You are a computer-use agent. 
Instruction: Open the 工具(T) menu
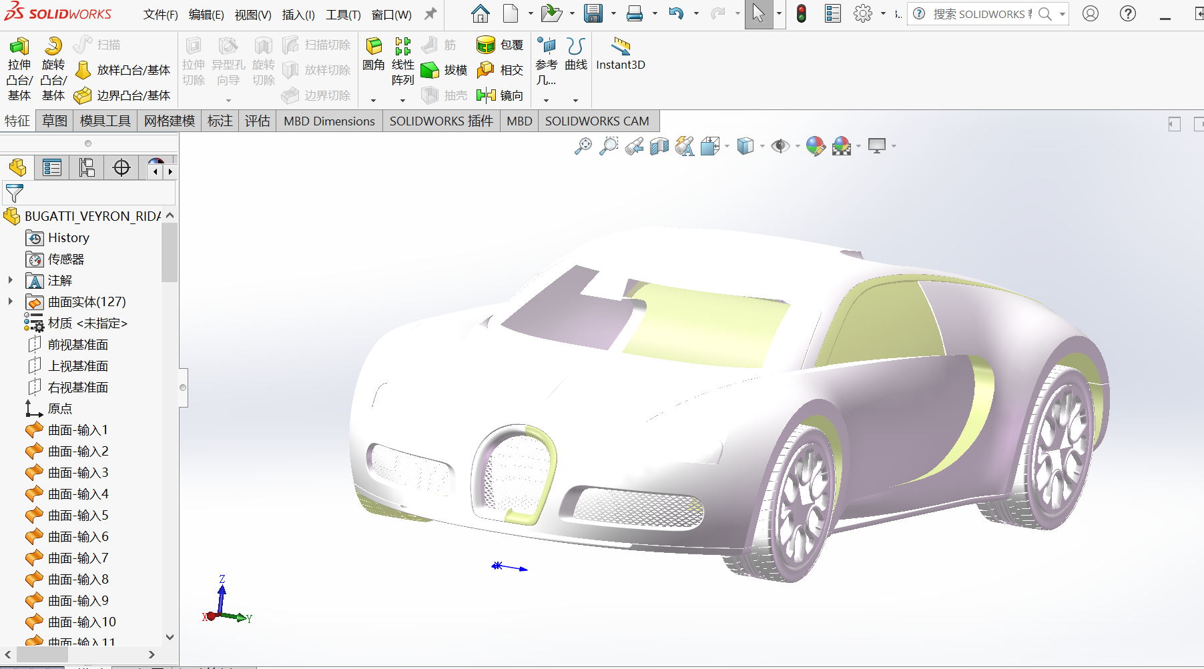click(x=343, y=14)
